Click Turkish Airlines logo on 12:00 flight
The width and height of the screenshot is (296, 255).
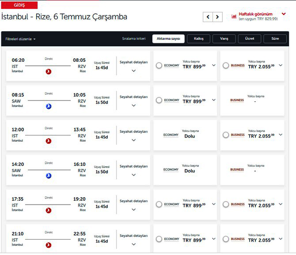[49, 141]
